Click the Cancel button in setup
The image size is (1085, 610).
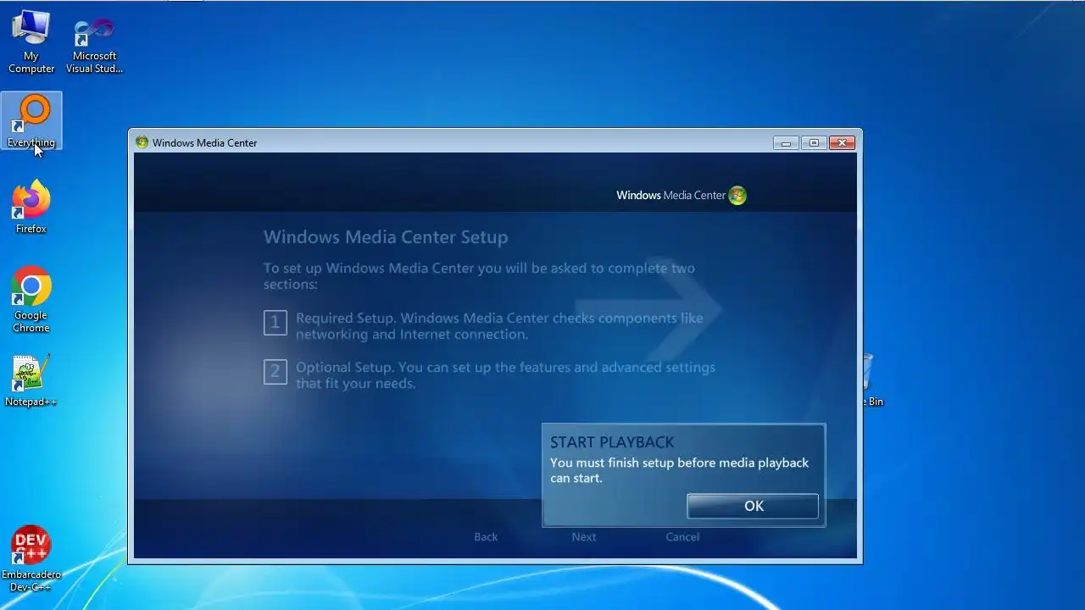pyautogui.click(x=682, y=536)
